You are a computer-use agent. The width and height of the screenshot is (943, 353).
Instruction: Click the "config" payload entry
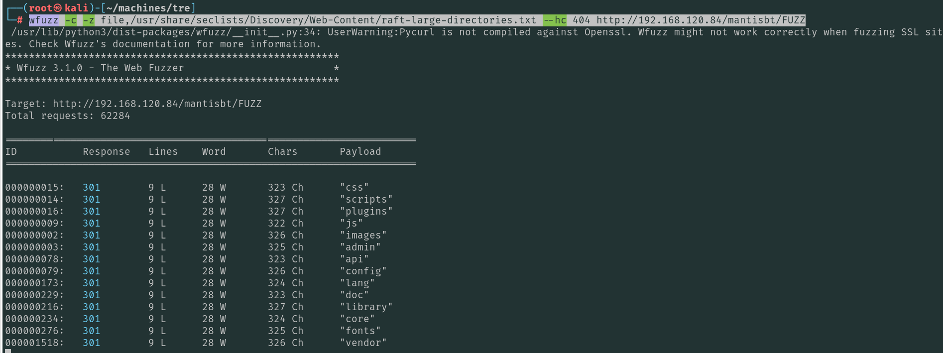(x=363, y=271)
